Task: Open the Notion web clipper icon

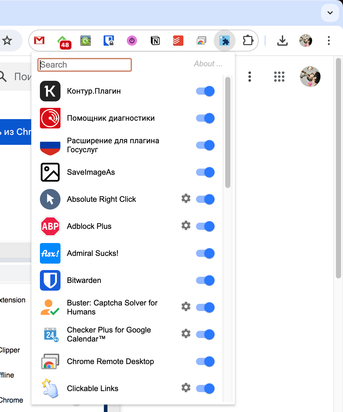Action: click(x=155, y=41)
